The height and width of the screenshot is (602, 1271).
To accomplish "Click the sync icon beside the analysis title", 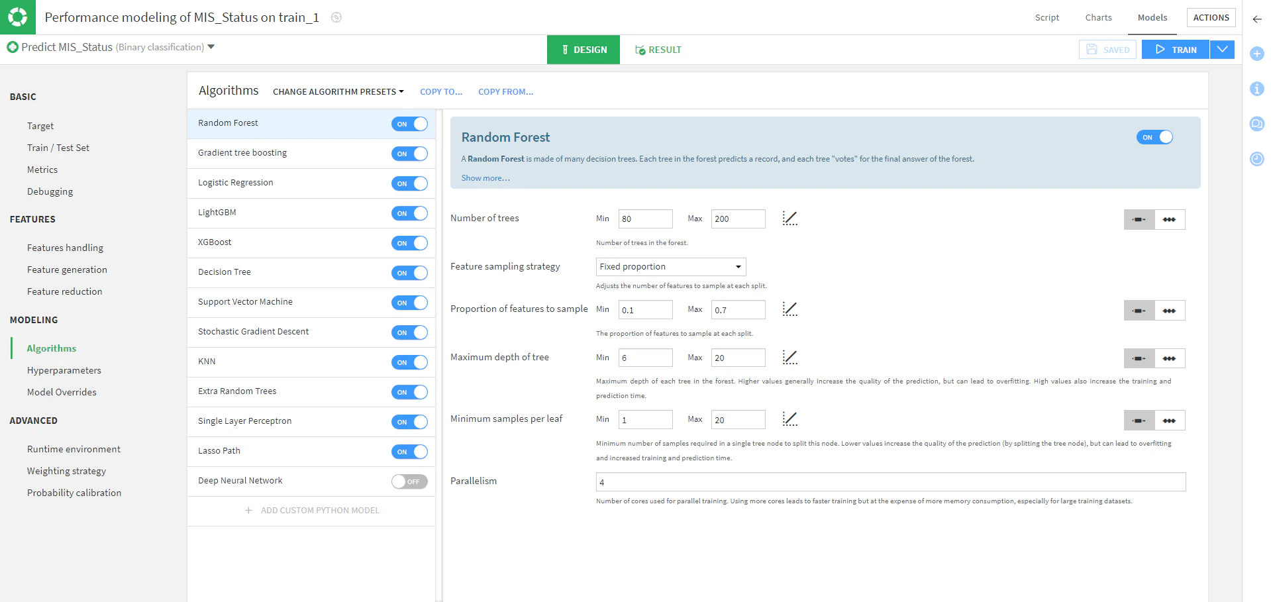I will (336, 18).
